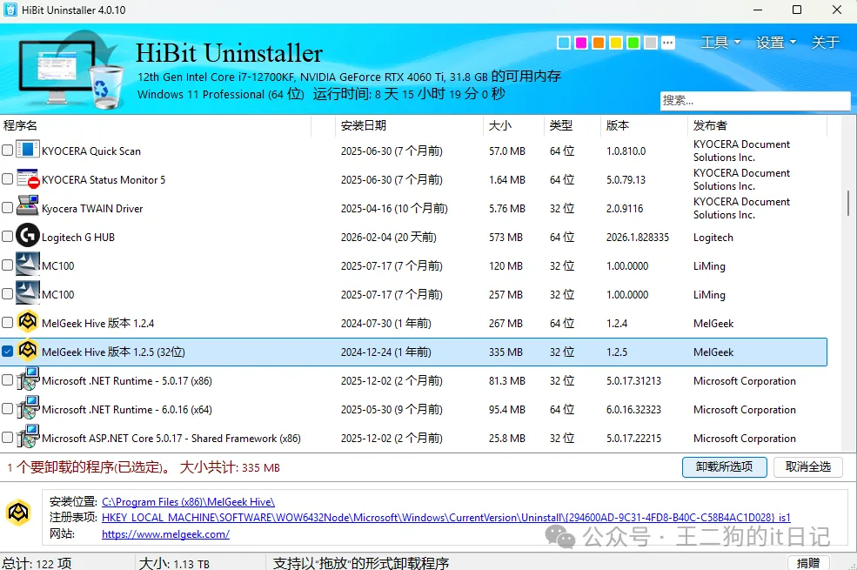Choose the orange theme swatch

pyautogui.click(x=599, y=42)
